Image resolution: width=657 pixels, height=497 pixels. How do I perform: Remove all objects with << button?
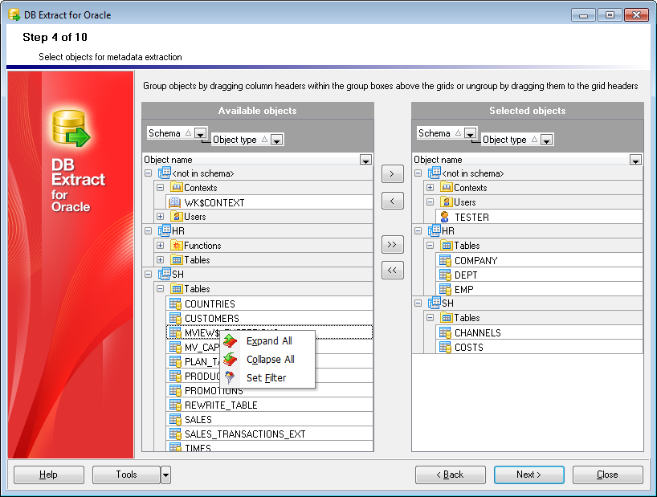pos(392,270)
